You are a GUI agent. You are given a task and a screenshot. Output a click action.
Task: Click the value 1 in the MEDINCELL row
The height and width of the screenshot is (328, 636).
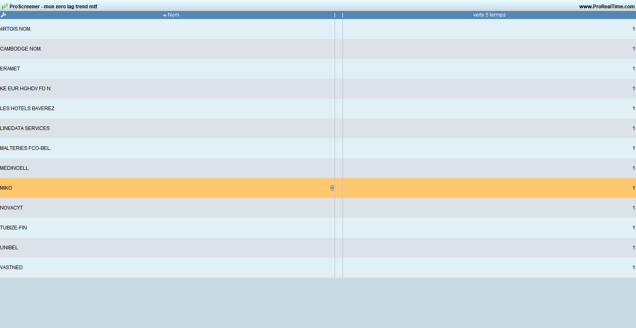point(634,168)
